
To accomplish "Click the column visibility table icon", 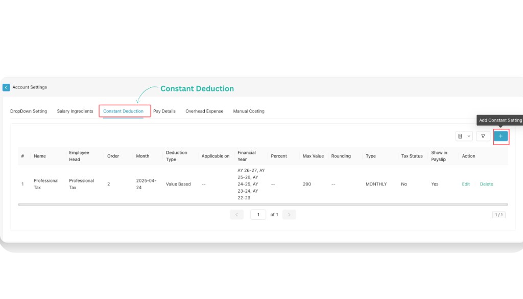I will click(x=461, y=136).
